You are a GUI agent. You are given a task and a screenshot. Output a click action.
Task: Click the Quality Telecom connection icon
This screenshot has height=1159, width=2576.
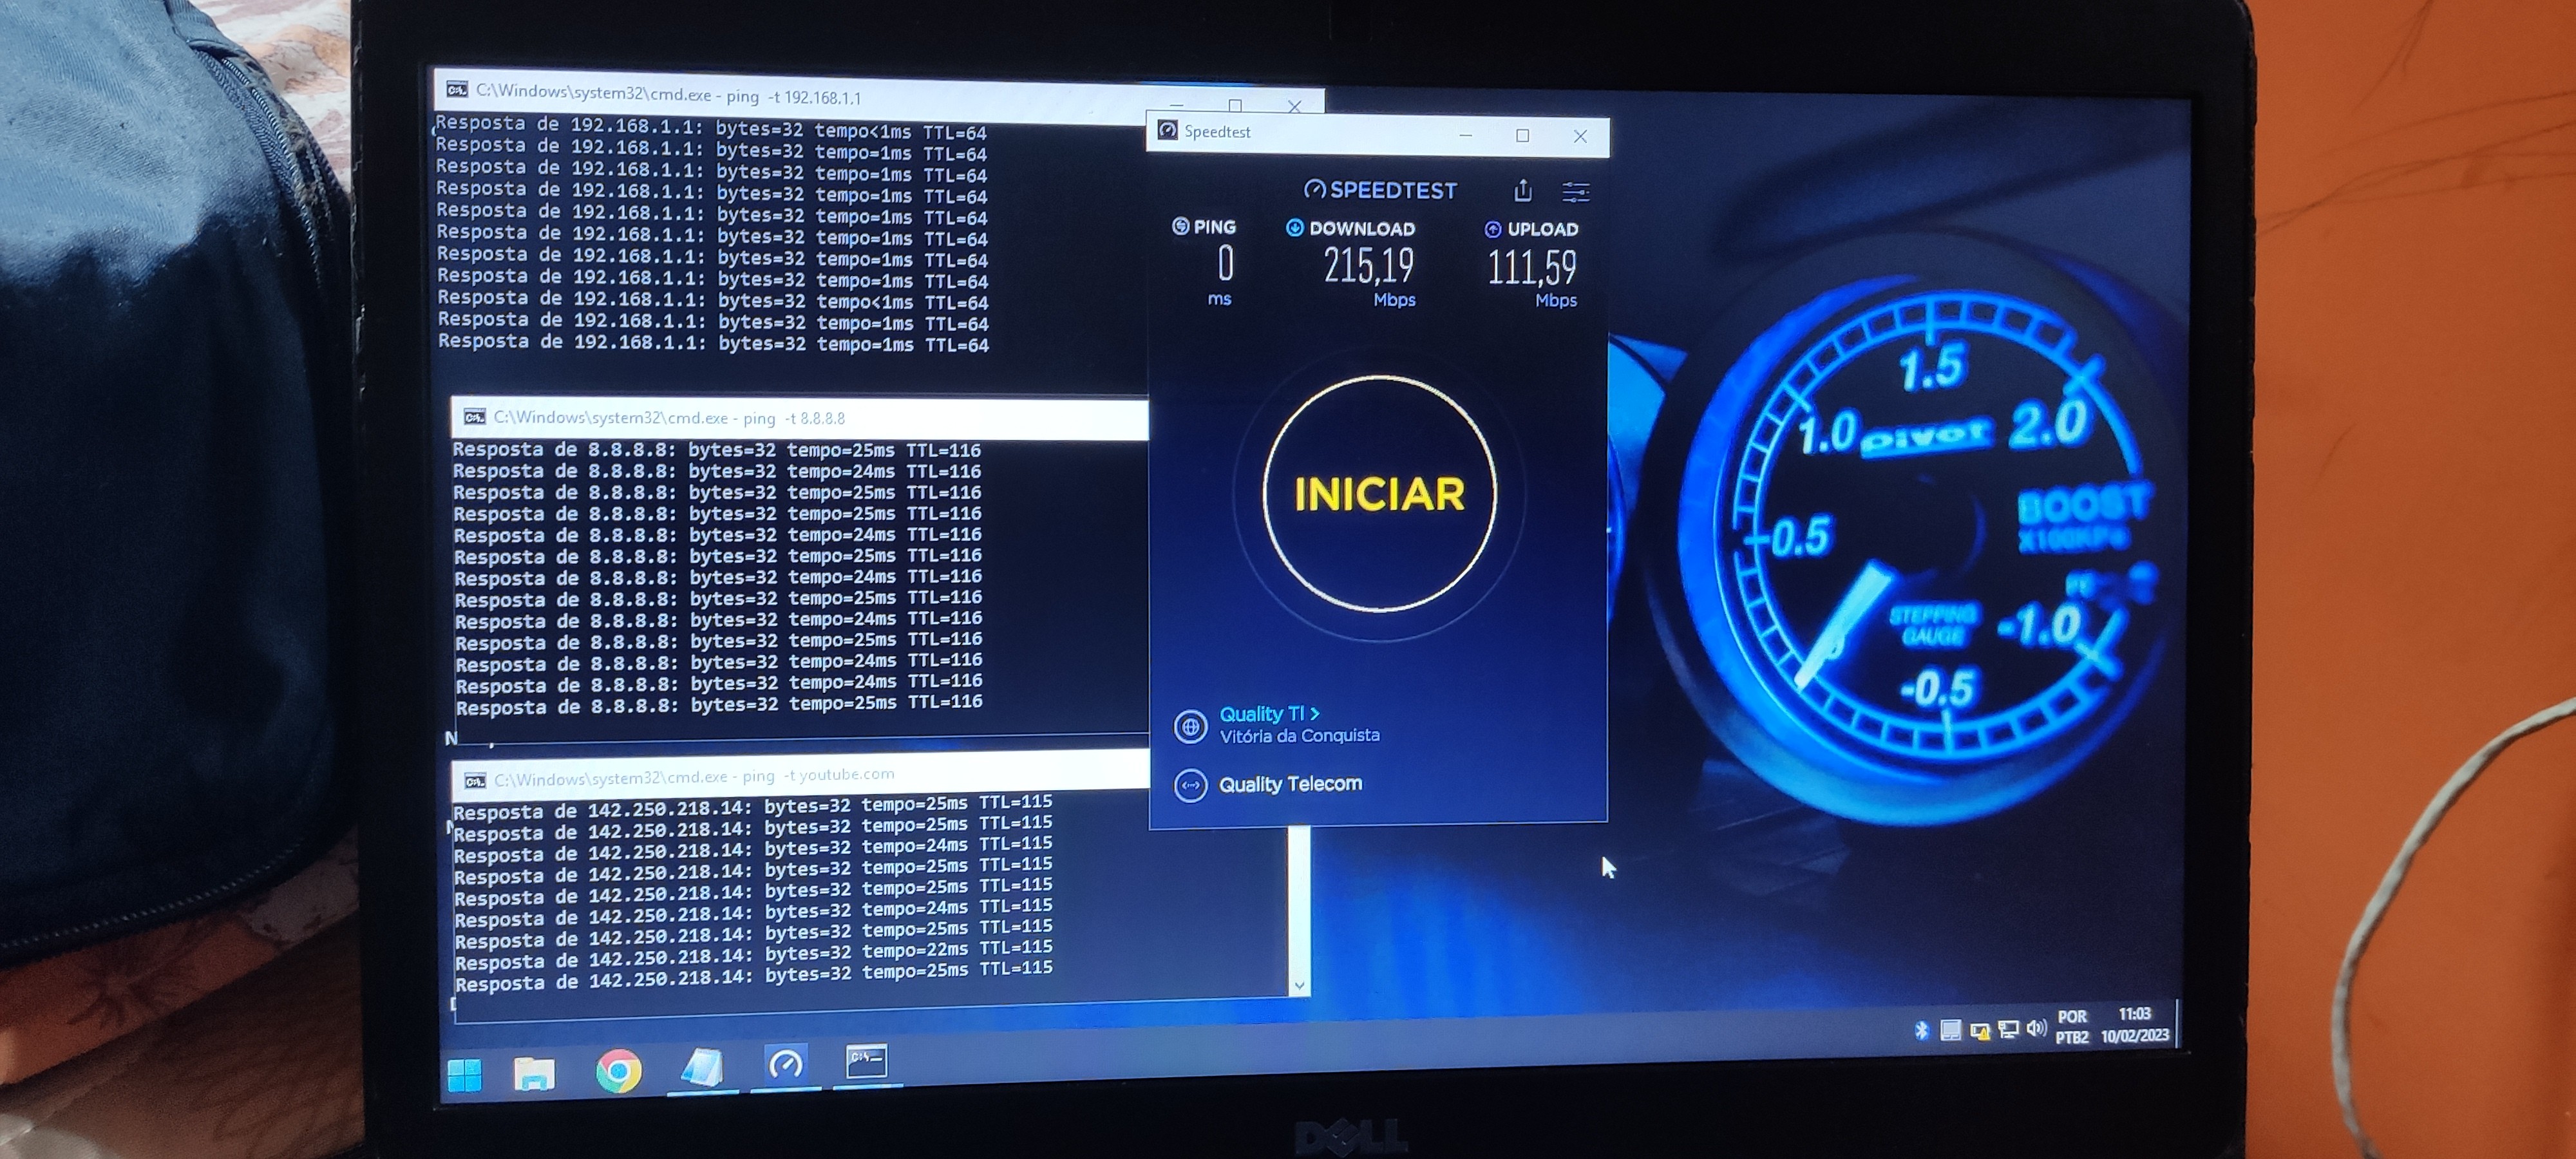click(x=1190, y=786)
